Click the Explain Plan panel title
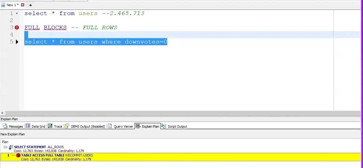The height and width of the screenshot is (168, 363). pos(9,119)
